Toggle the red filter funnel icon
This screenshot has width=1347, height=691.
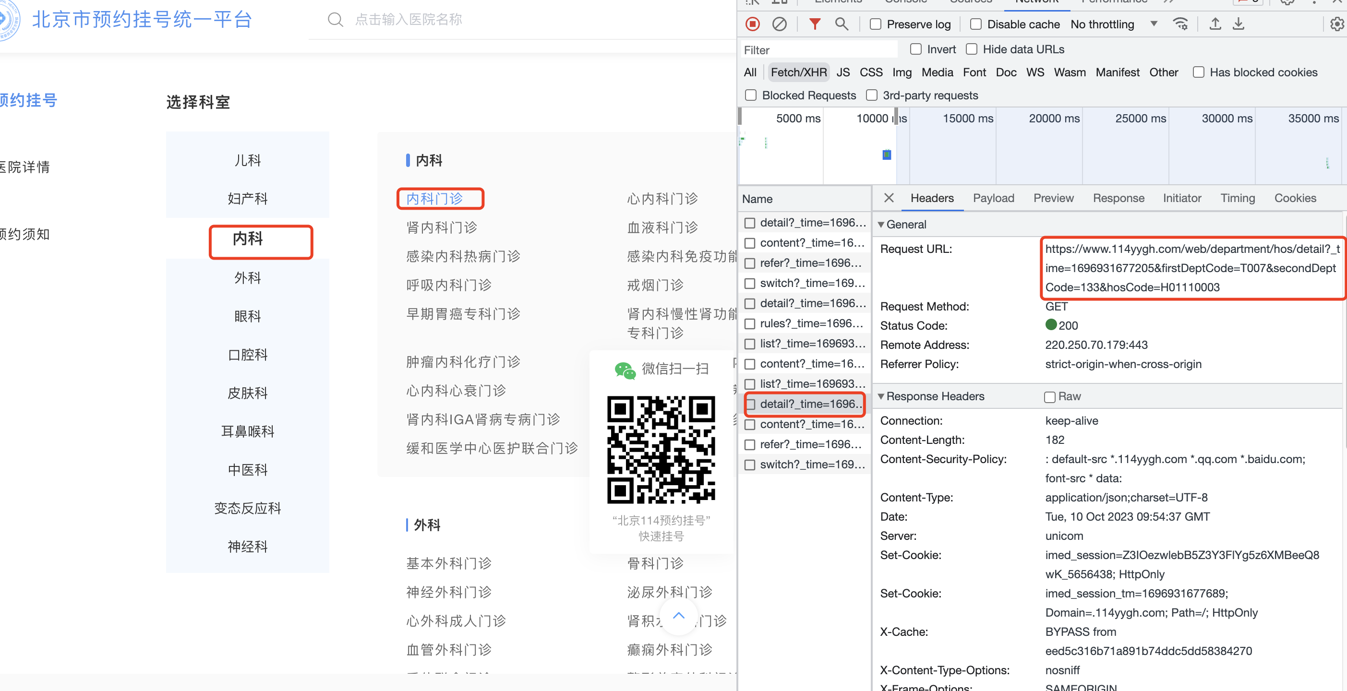tap(814, 24)
